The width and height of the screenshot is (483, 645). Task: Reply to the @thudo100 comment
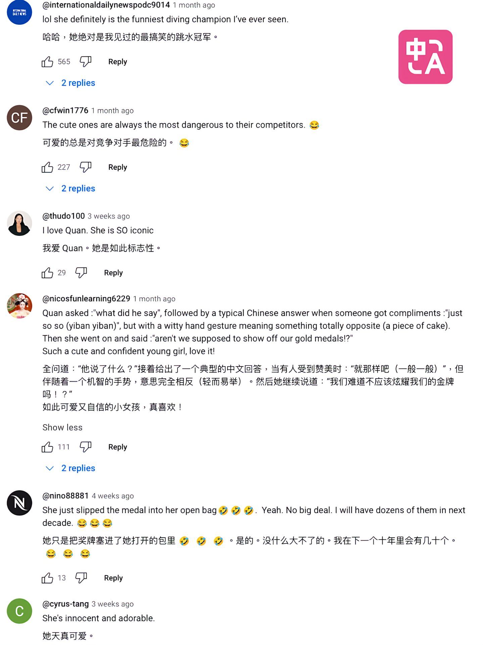(x=113, y=272)
